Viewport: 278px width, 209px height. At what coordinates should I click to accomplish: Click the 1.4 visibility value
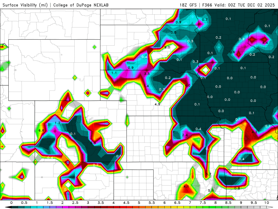click(x=146, y=86)
